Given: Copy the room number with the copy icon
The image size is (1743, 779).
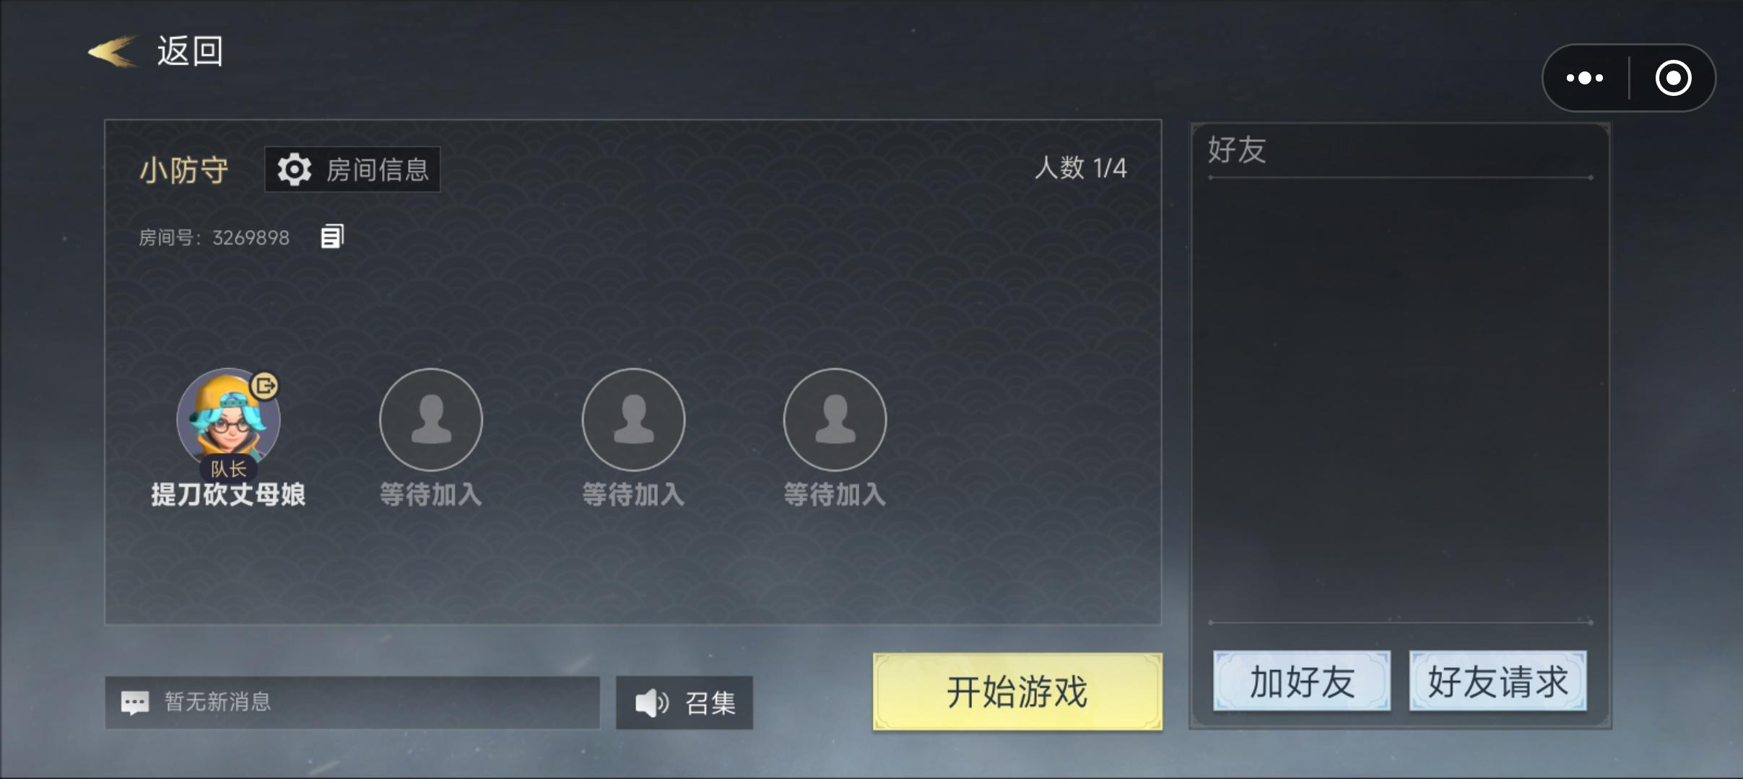Looking at the screenshot, I should [x=332, y=236].
